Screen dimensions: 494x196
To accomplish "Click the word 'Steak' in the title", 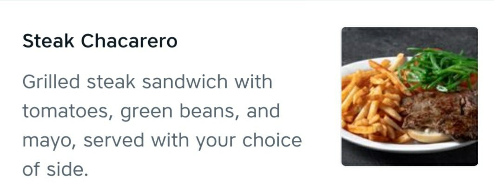I will [x=48, y=41].
